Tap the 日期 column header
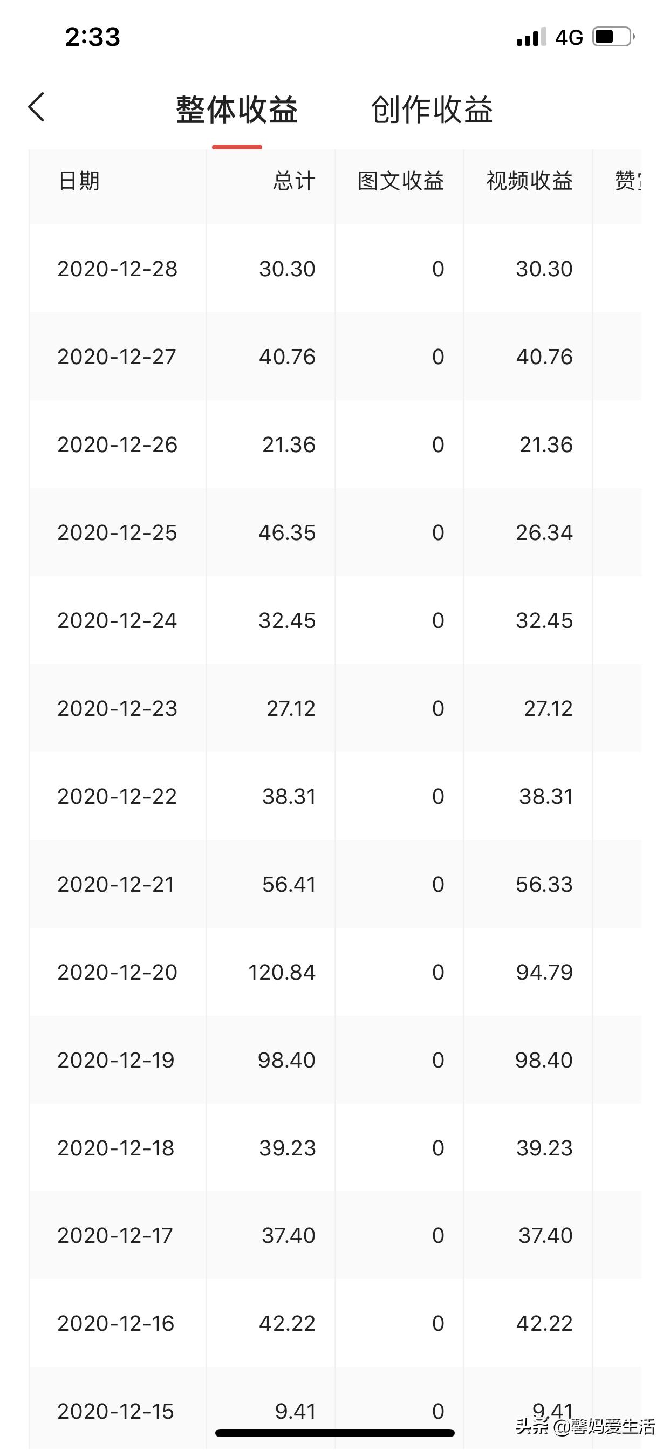The image size is (670, 1450). (x=79, y=181)
